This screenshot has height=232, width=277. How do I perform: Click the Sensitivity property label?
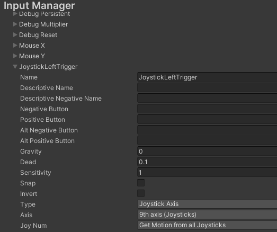[x=35, y=173]
